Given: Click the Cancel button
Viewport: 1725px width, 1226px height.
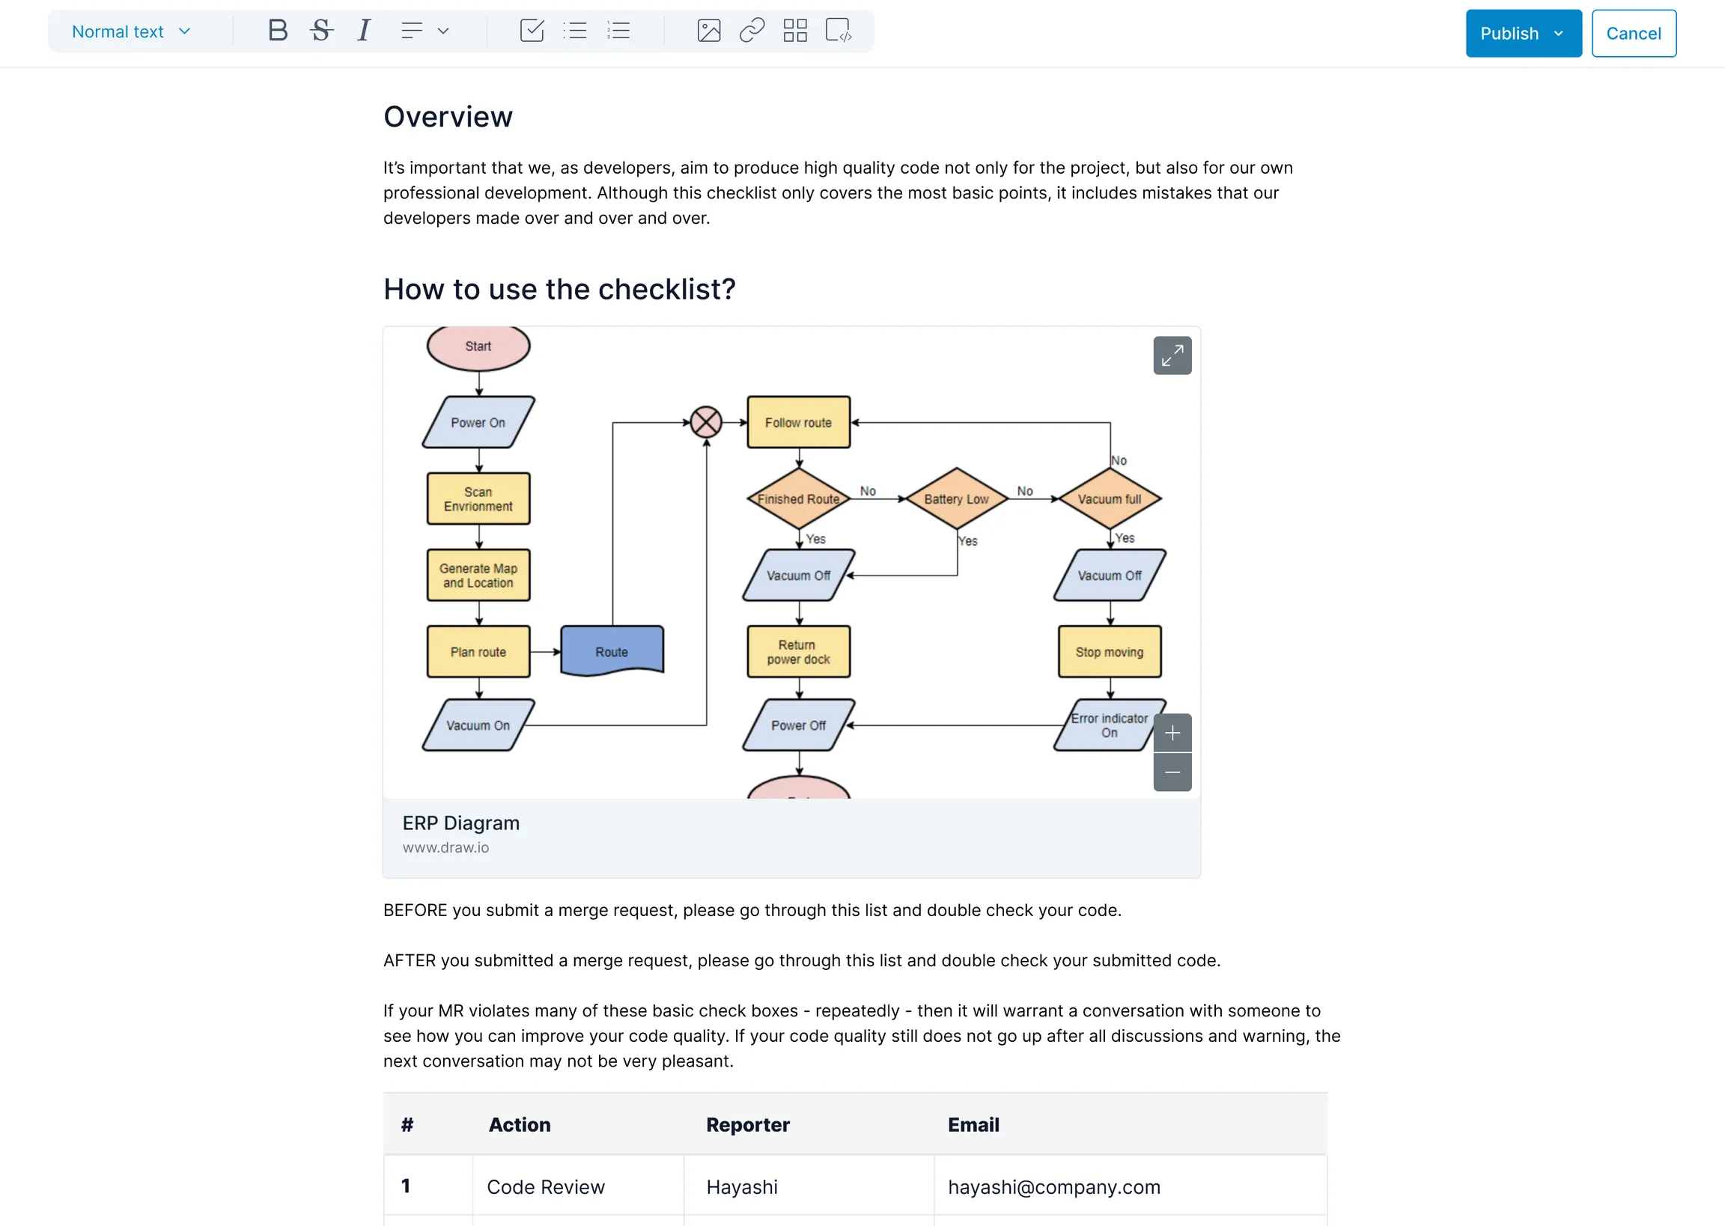Looking at the screenshot, I should coord(1634,33).
